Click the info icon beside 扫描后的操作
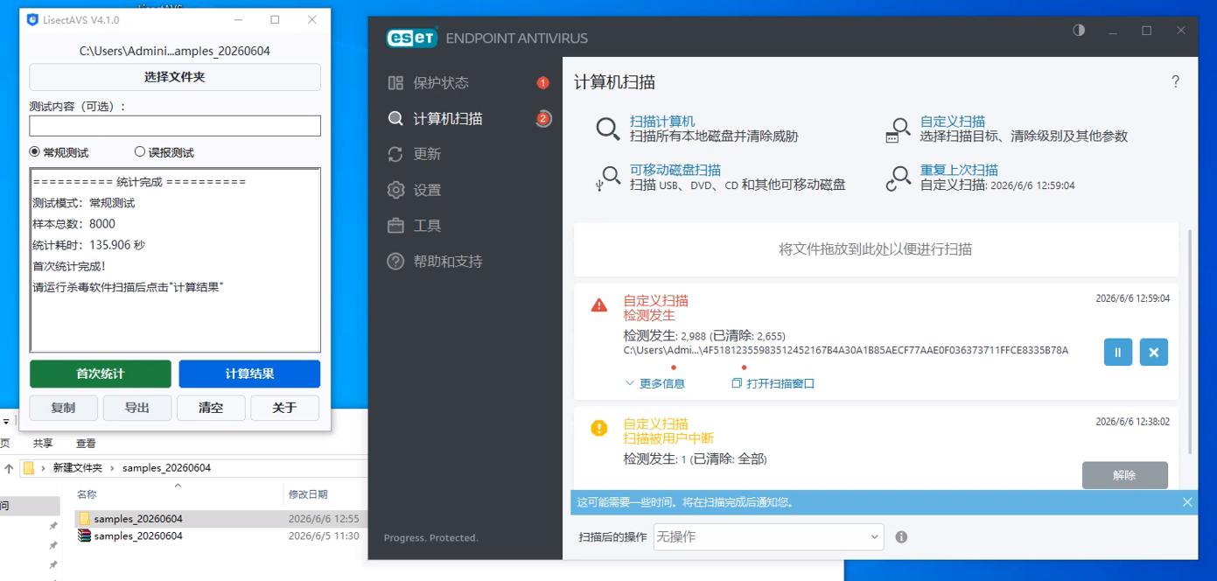Screen dimensions: 1217x581 (x=901, y=536)
